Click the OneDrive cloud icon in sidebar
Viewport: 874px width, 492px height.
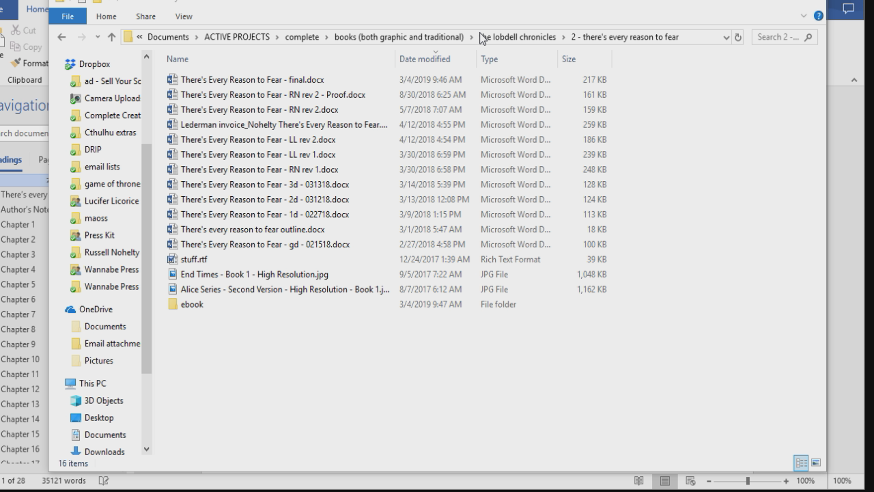(70, 310)
